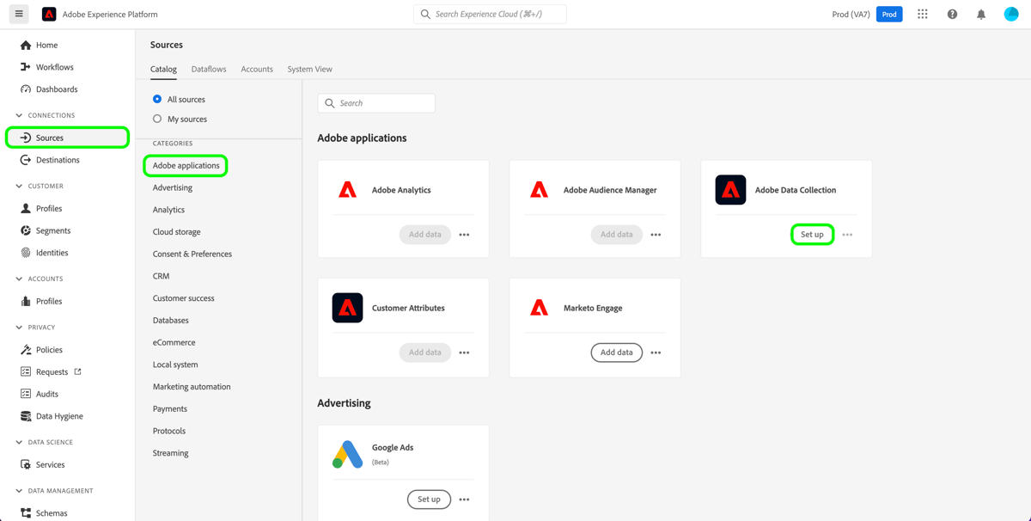Select the My sources radio button
The height and width of the screenshot is (521, 1031).
tap(156, 119)
